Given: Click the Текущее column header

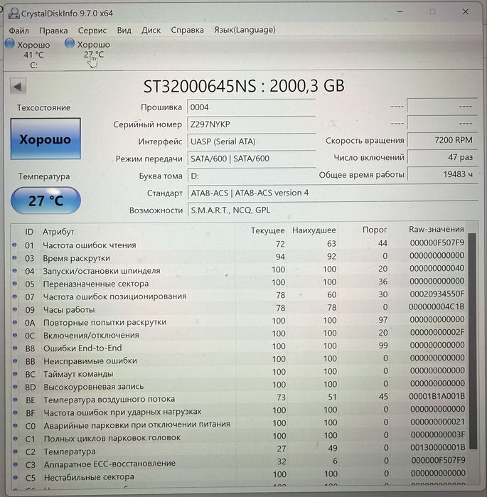Looking at the screenshot, I should pos(268,230).
